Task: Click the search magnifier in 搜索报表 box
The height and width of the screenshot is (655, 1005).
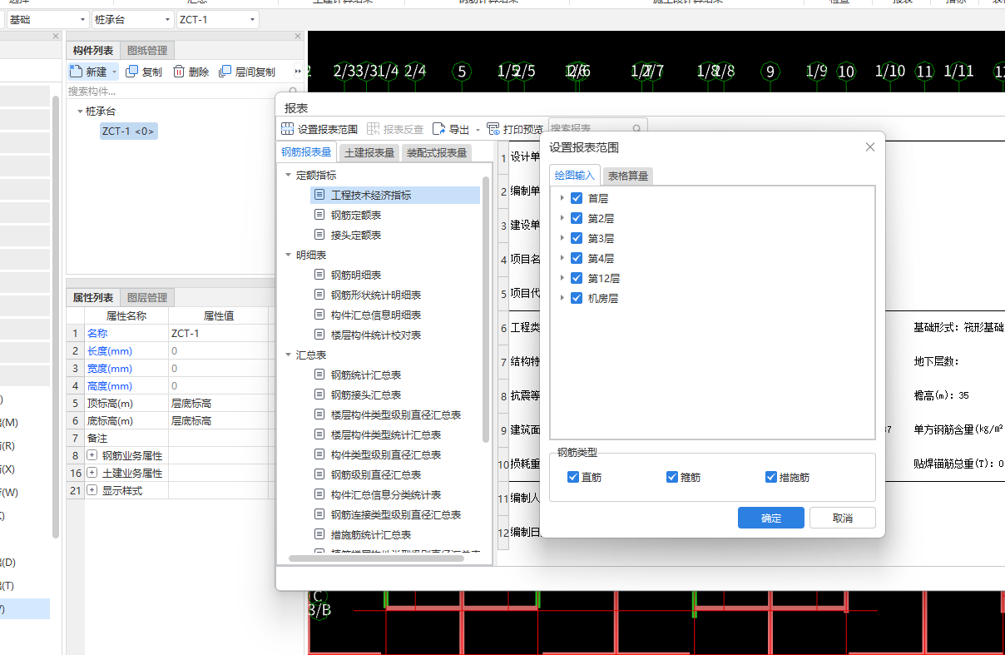Action: tap(636, 129)
